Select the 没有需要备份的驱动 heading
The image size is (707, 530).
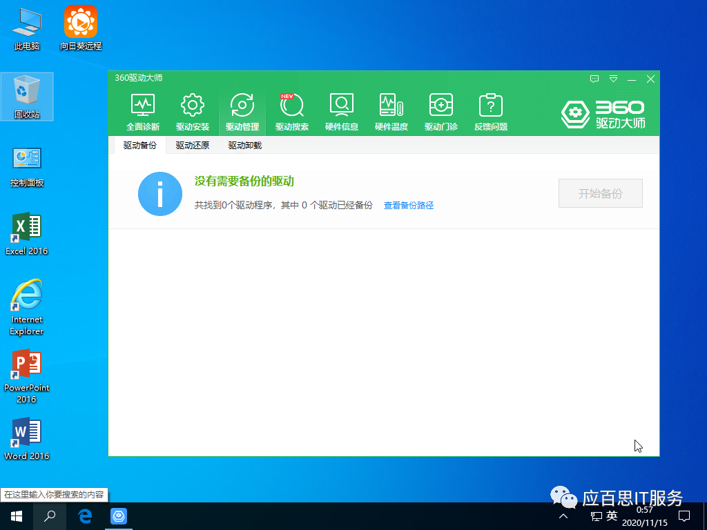pyautogui.click(x=244, y=181)
